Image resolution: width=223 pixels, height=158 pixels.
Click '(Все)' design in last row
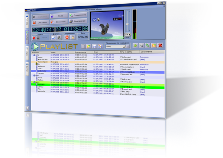pos(142,95)
